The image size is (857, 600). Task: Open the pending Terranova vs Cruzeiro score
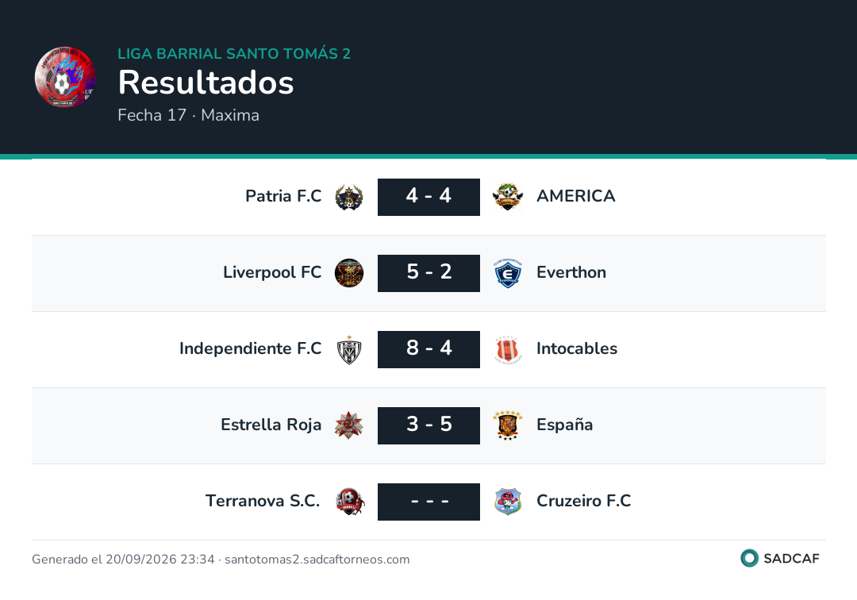click(x=428, y=502)
